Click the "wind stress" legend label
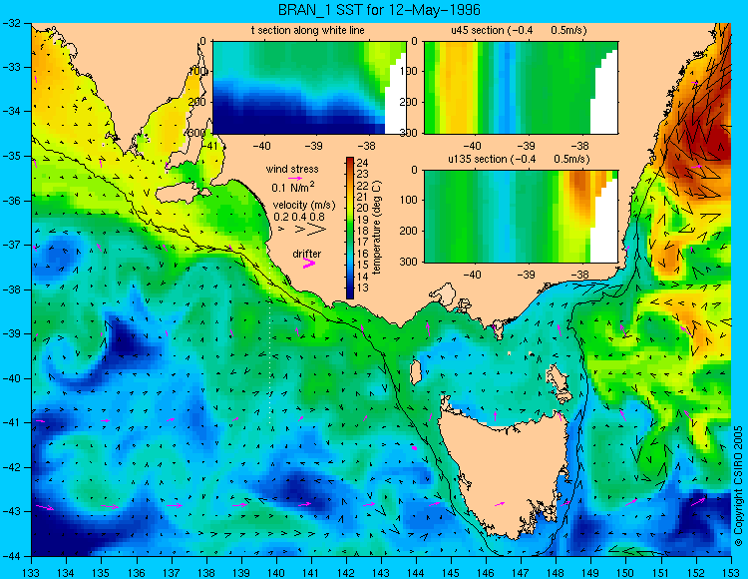This screenshot has width=748, height=579. click(292, 169)
